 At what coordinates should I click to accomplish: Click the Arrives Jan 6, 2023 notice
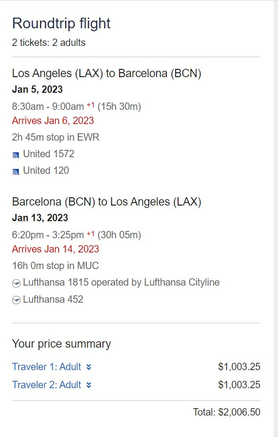pos(53,121)
